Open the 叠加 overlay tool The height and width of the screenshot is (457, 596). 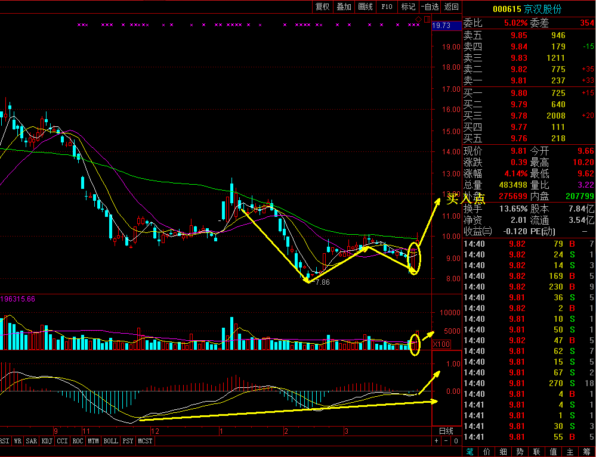pyautogui.click(x=344, y=7)
